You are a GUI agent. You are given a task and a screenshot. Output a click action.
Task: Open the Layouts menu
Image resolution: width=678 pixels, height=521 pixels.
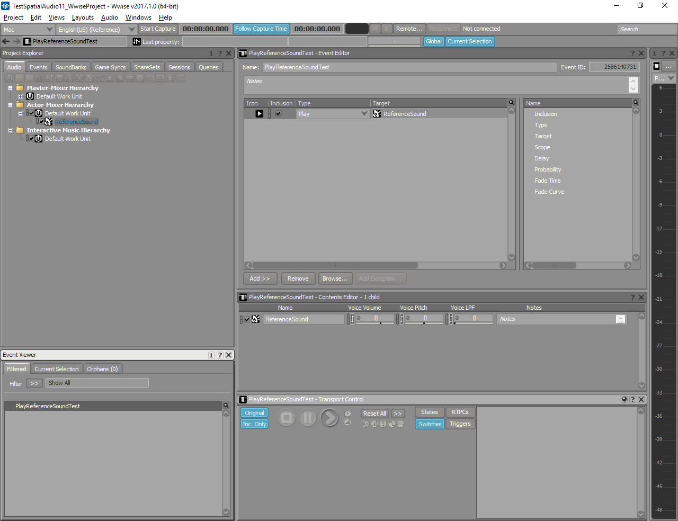[83, 17]
